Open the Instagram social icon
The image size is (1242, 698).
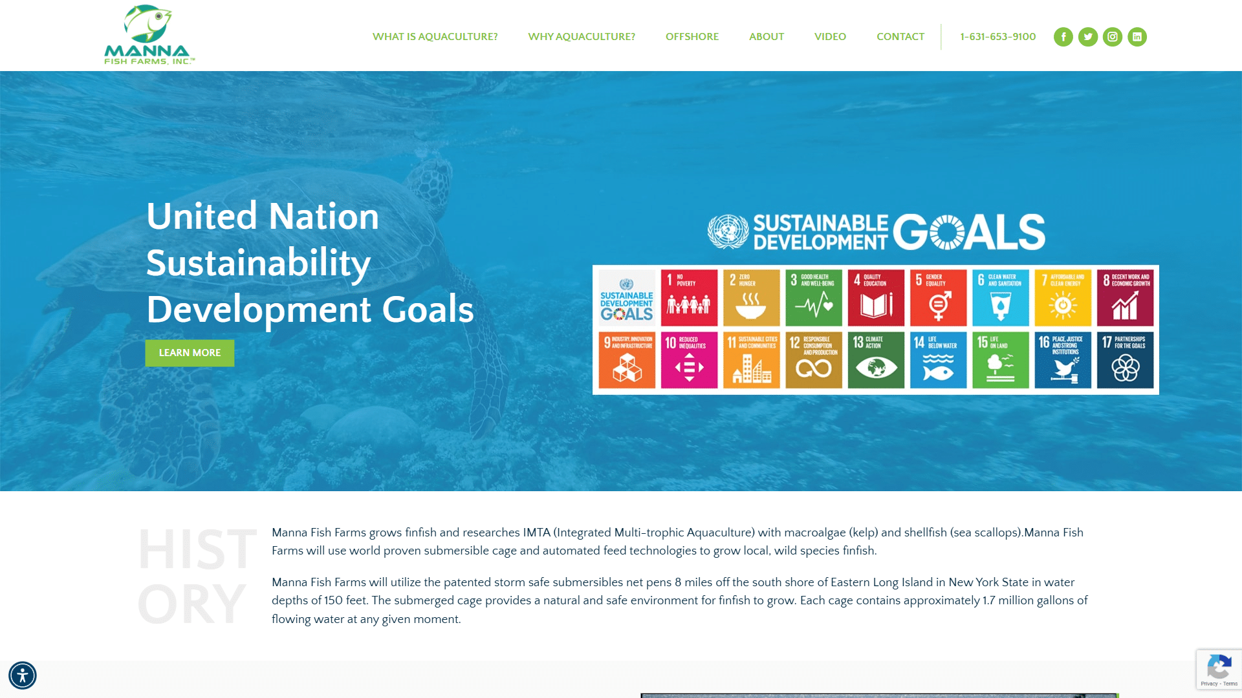pos(1112,37)
